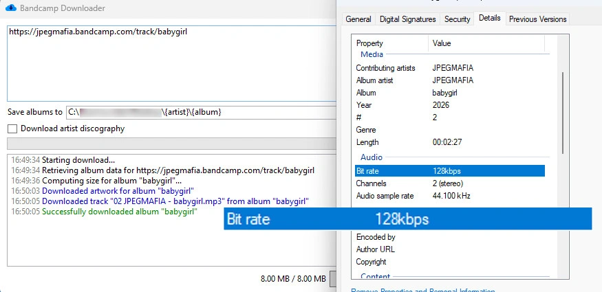The width and height of the screenshot is (602, 292).
Task: Select the Encoded by row
Action: [450, 237]
